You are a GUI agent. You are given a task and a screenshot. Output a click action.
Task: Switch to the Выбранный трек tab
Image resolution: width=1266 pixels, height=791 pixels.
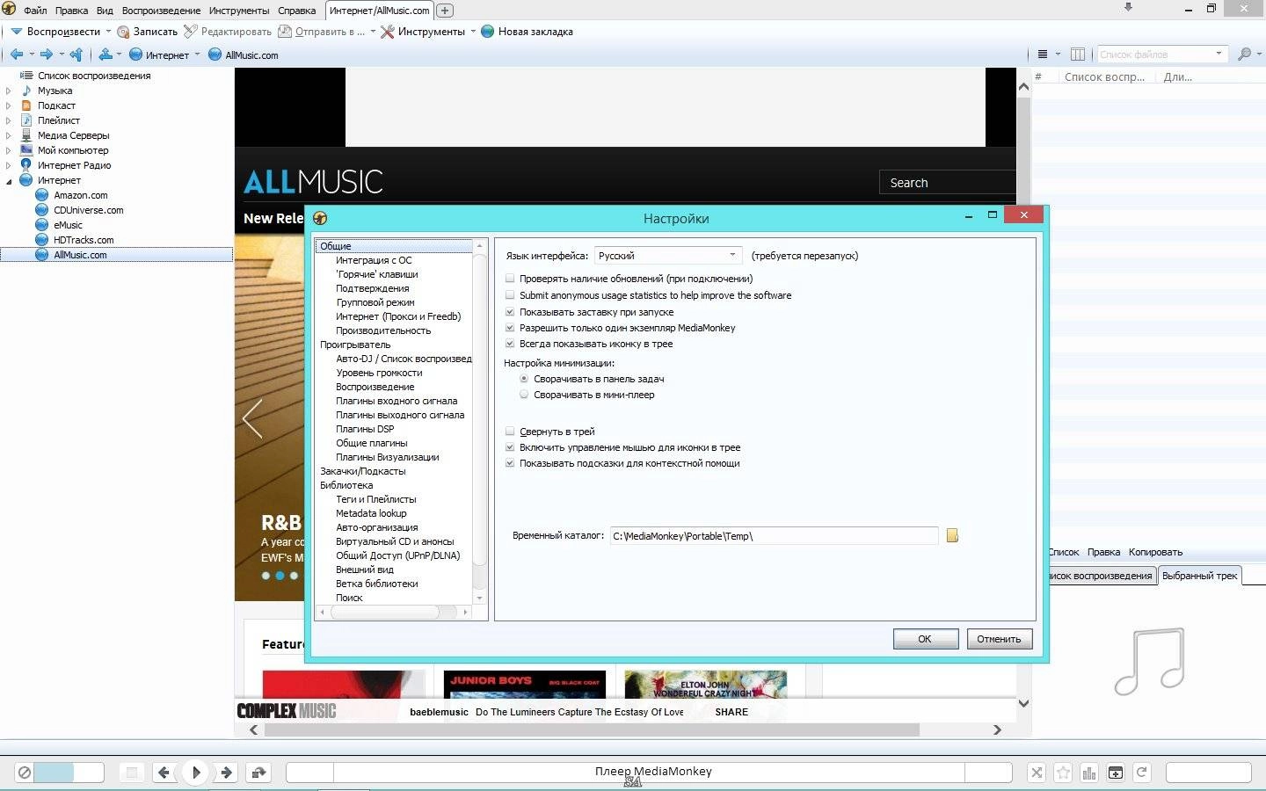[x=1199, y=576]
